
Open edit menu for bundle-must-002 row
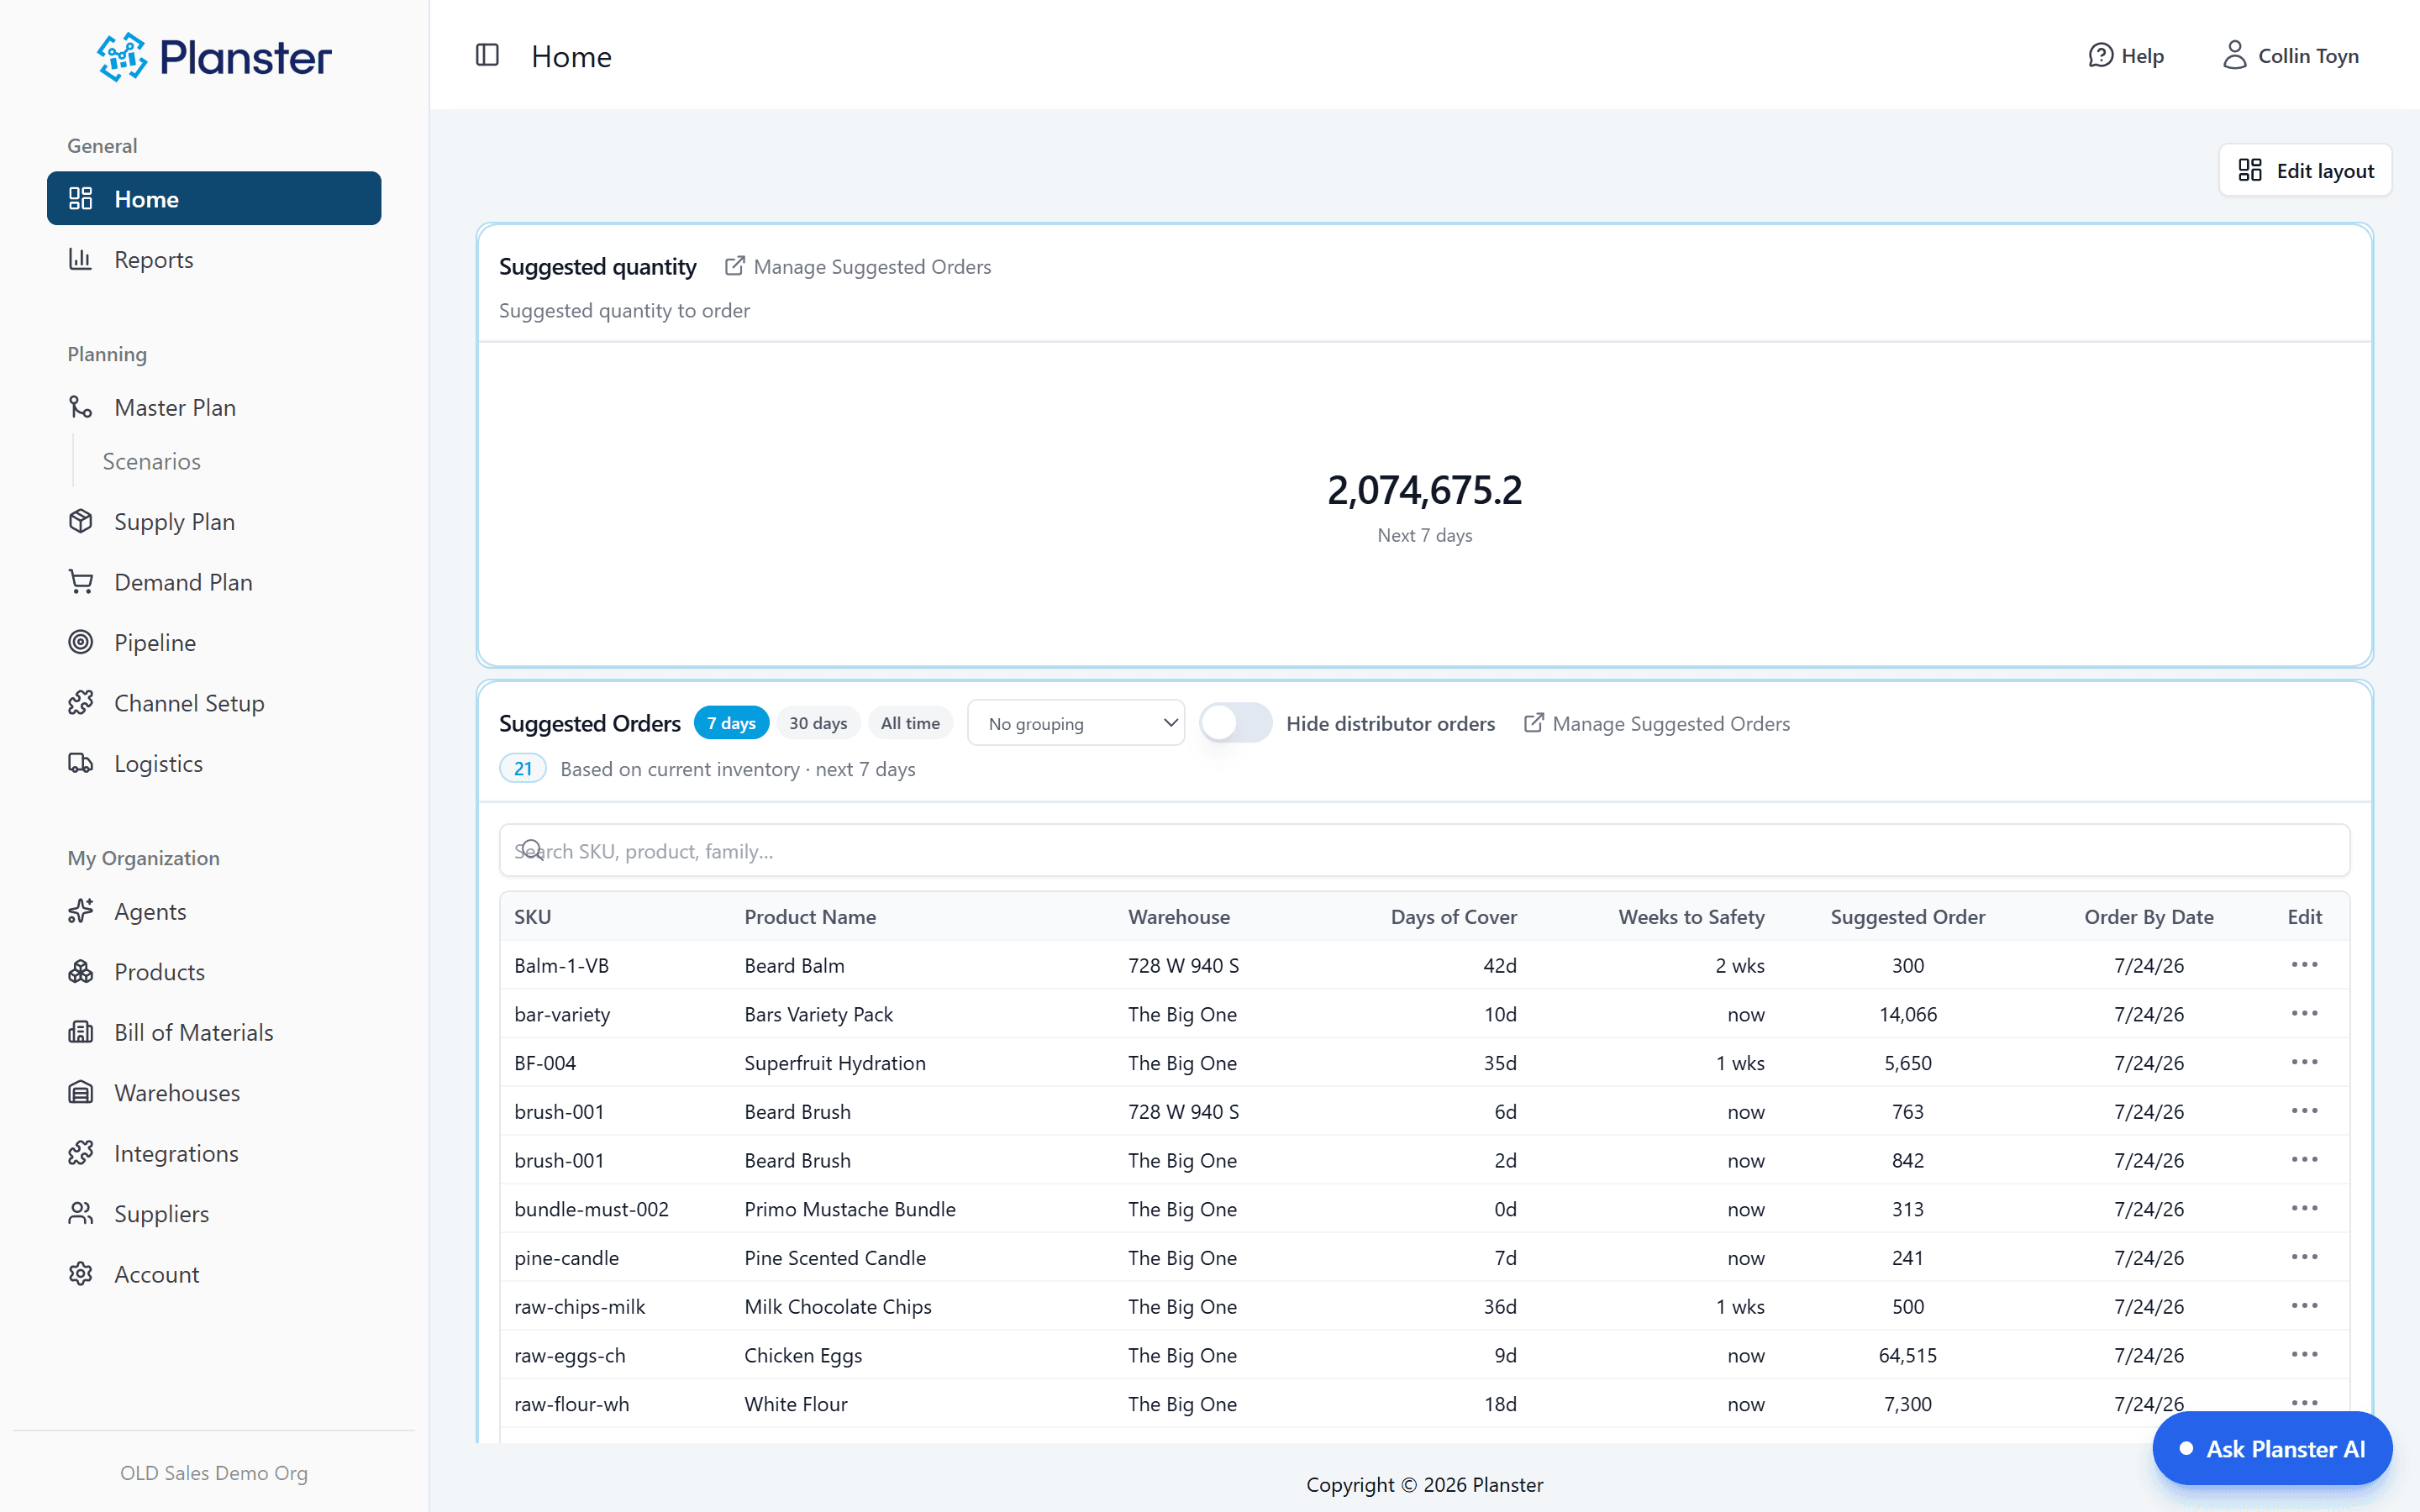click(x=2304, y=1209)
